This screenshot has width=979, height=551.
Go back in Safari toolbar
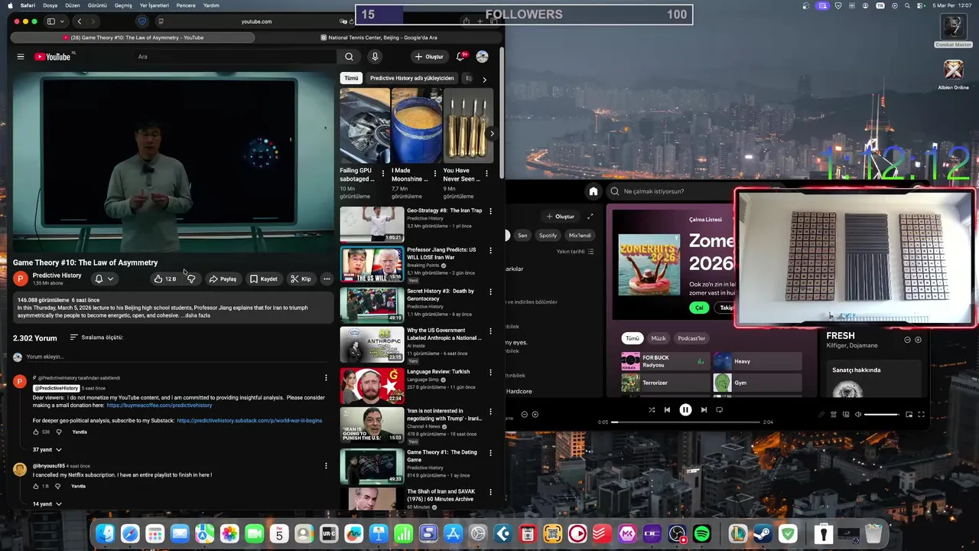tap(79, 21)
